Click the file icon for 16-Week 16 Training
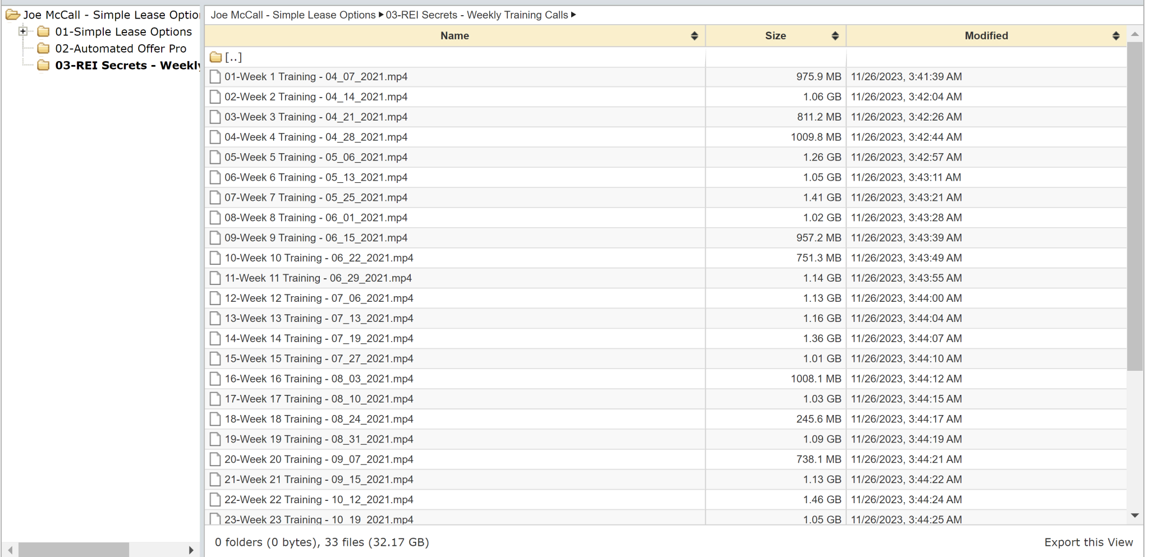This screenshot has height=557, width=1149. (x=215, y=379)
